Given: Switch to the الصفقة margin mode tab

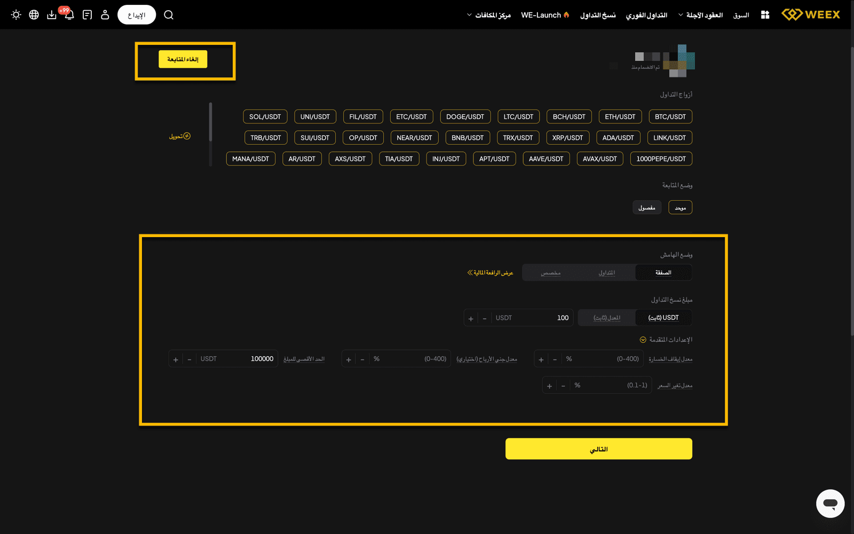Looking at the screenshot, I should (663, 272).
